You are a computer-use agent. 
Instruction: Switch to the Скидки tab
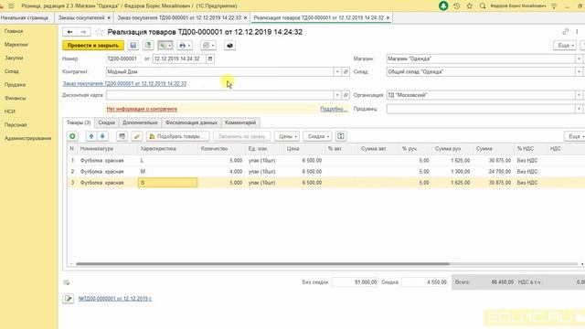pos(106,122)
